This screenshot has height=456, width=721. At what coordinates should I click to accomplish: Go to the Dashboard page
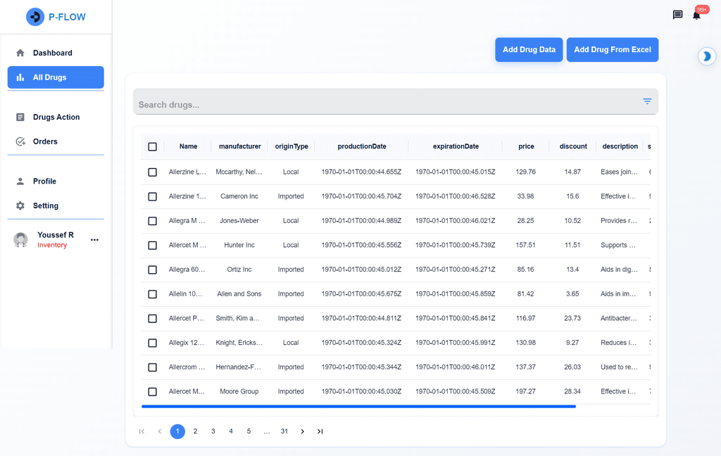(56, 53)
